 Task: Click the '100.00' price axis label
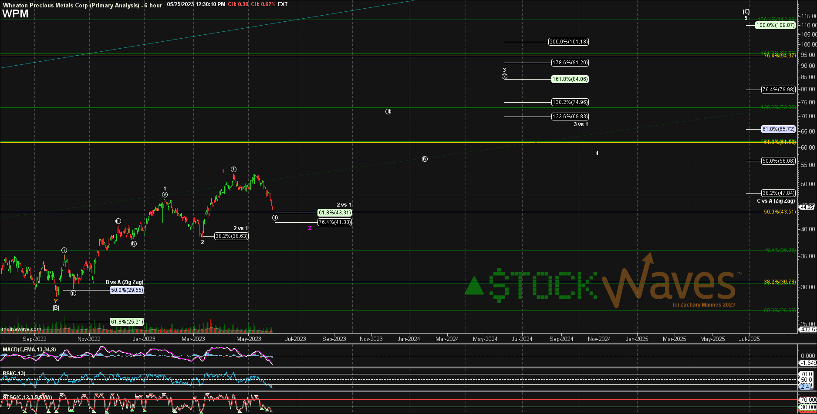click(x=808, y=45)
